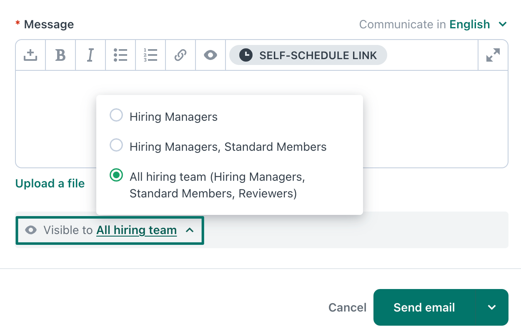Click the attachment upload icon in the toolbar
Screen dimensions: 521x334
click(30, 55)
